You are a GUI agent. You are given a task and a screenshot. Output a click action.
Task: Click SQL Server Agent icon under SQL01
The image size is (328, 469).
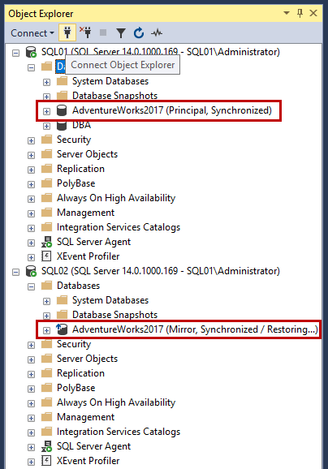click(x=47, y=242)
